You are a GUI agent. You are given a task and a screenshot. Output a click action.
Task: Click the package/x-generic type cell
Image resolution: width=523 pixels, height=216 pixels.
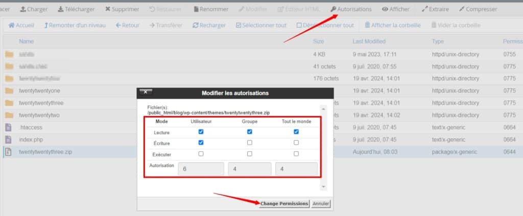click(x=454, y=152)
